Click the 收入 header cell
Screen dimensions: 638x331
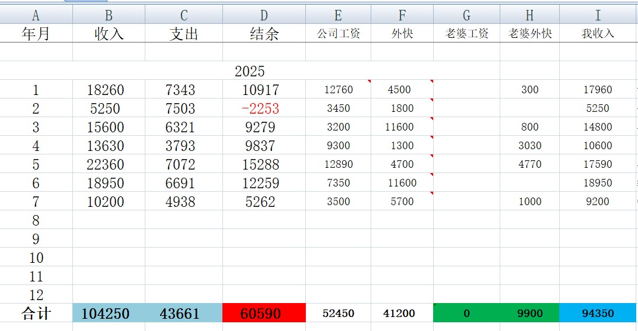pyautogui.click(x=109, y=33)
